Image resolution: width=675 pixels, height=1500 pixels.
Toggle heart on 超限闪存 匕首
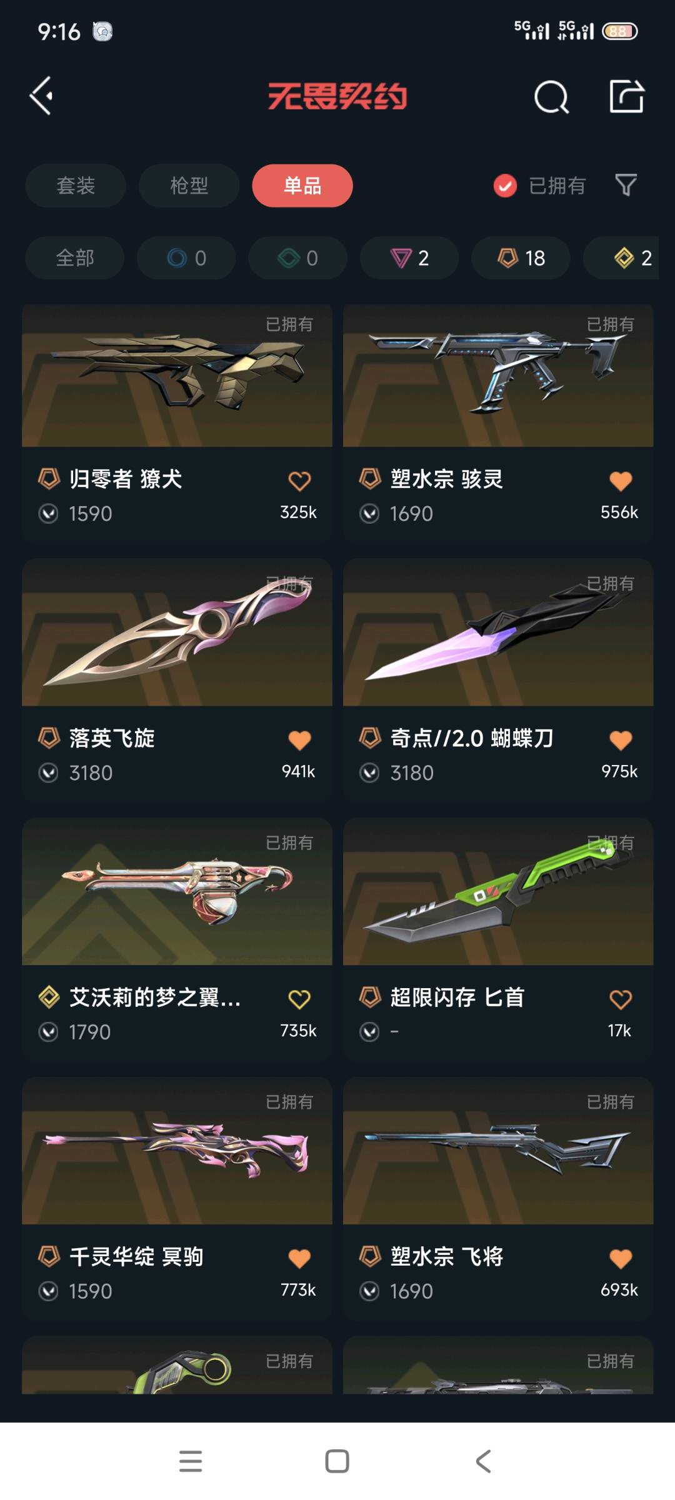[x=621, y=999]
